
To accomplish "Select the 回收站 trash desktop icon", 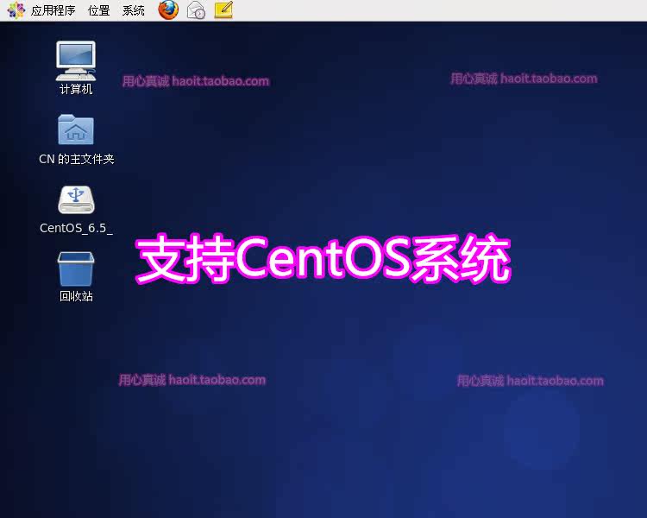I will 76,268.
